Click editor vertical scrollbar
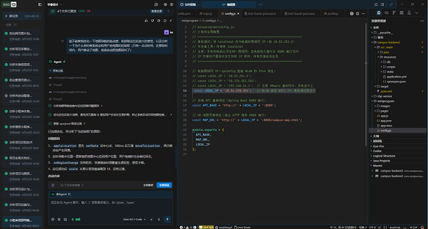428x229 pixels. coord(366,84)
